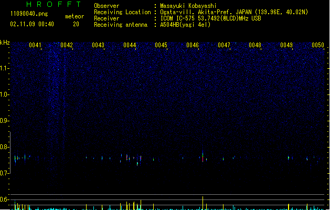Click the Receiving Location label
Screen dimensions: 330x210
point(122,12)
